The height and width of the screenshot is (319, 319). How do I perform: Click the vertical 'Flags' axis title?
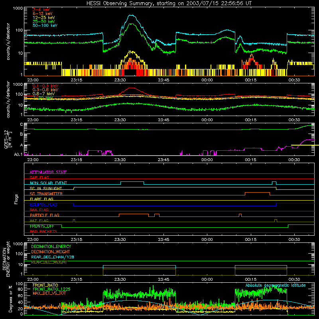[x=16, y=199]
